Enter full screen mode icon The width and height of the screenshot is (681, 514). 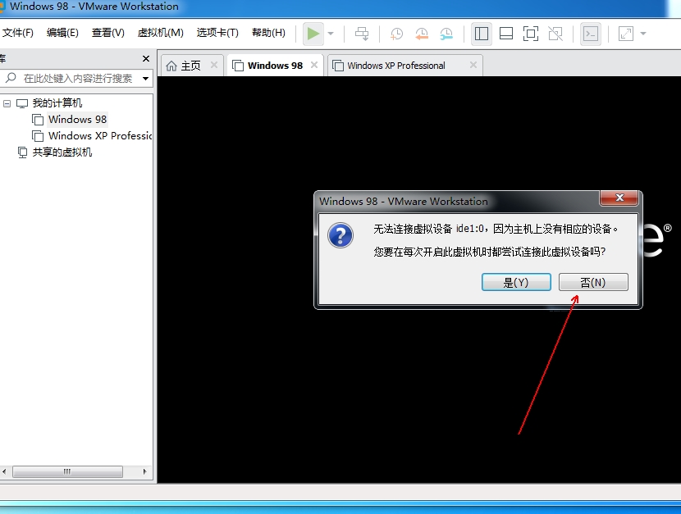531,34
